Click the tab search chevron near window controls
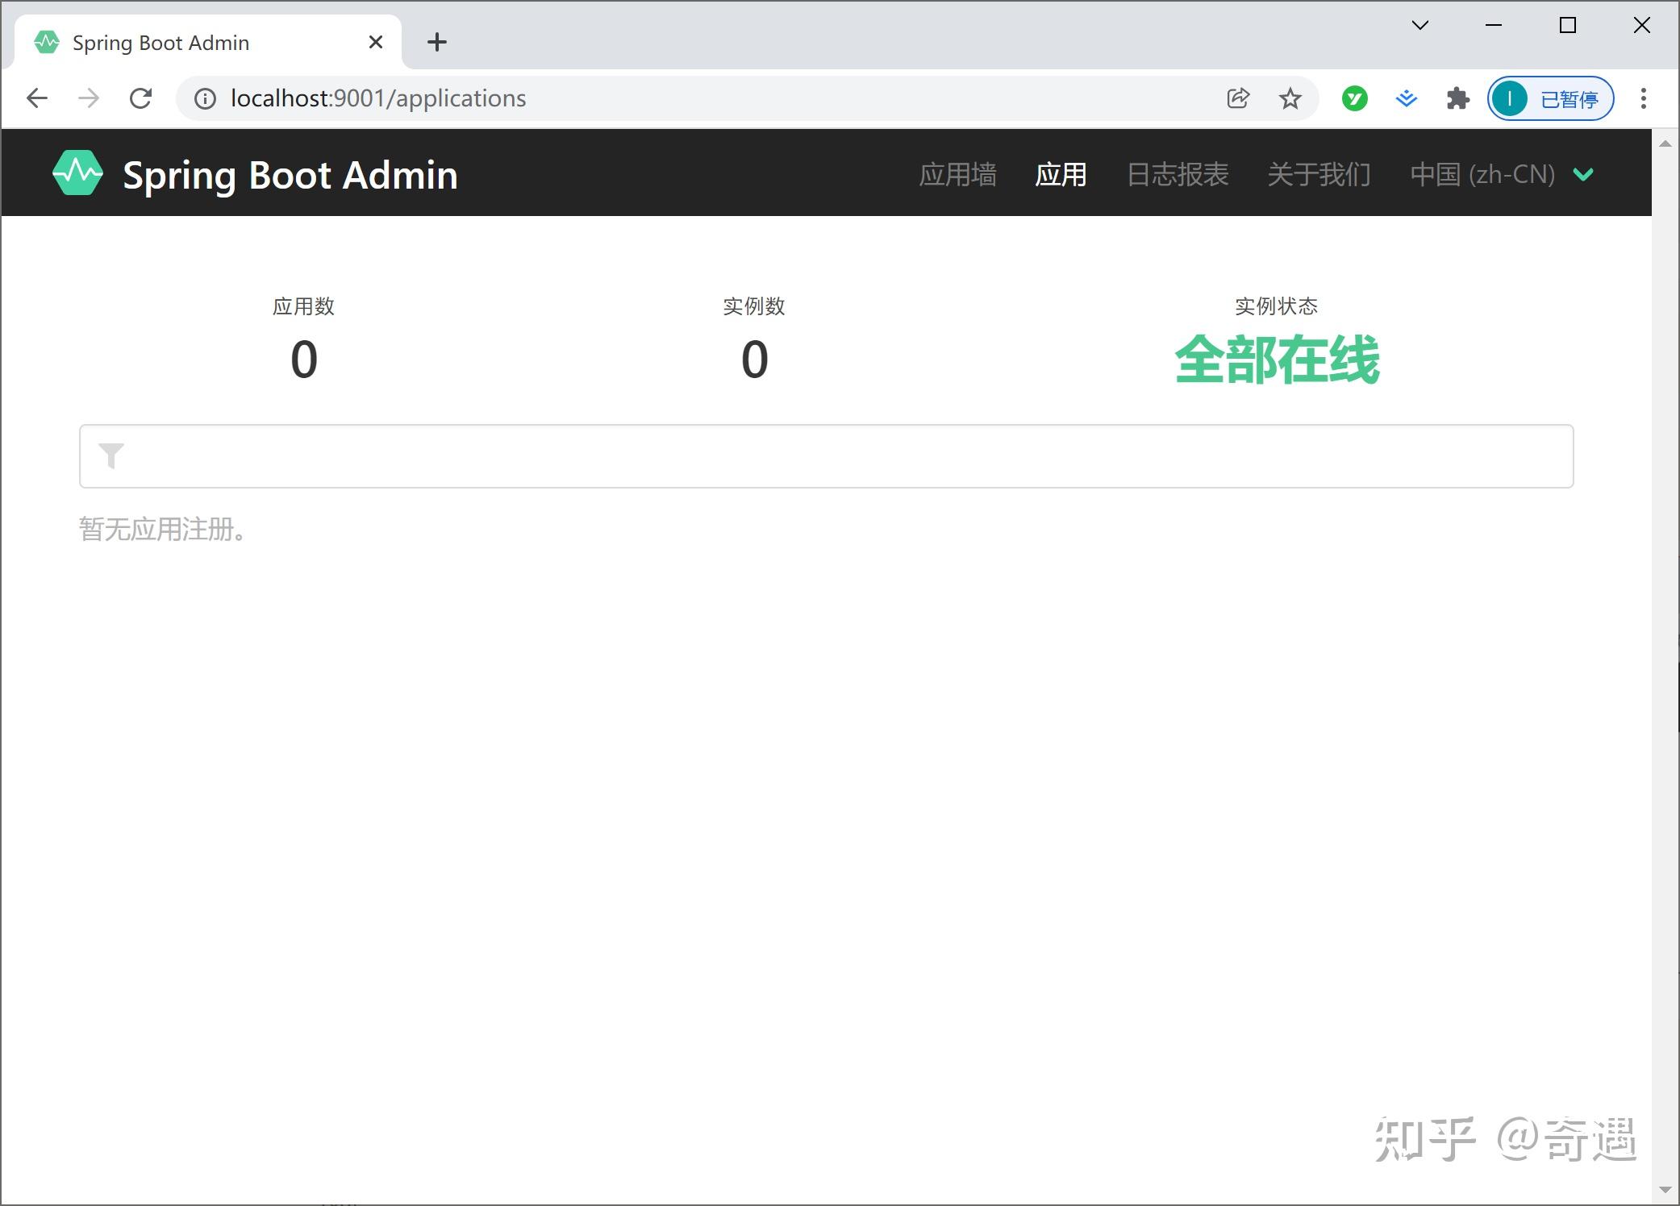This screenshot has height=1206, width=1680. pyautogui.click(x=1420, y=25)
